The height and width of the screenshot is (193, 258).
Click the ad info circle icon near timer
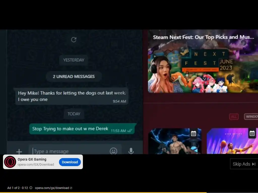point(31,188)
